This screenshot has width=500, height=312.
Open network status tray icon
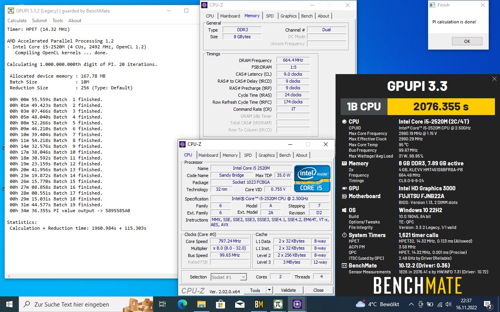pos(440,304)
